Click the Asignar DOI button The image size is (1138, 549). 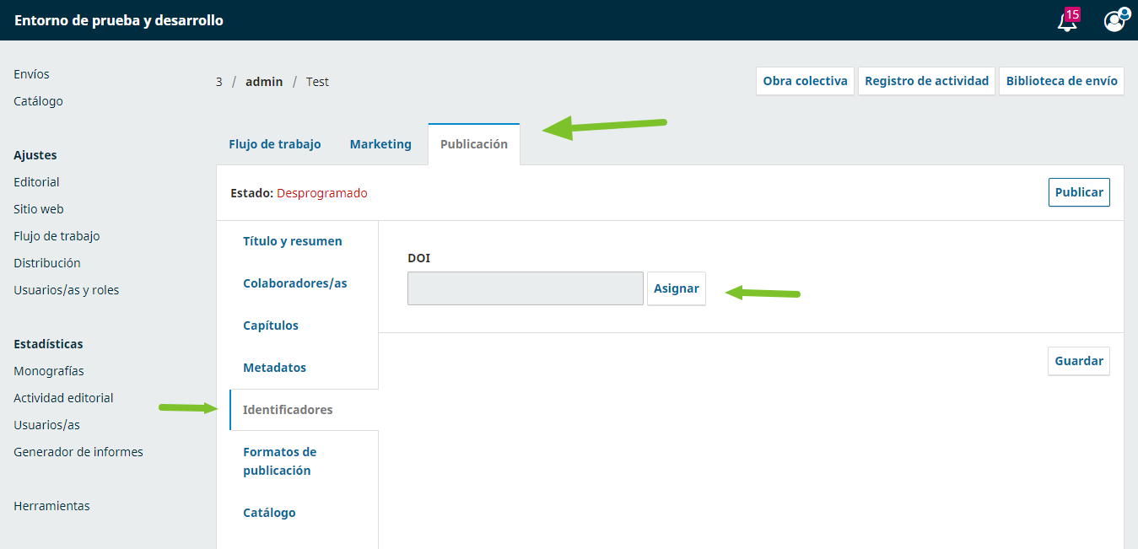click(676, 288)
